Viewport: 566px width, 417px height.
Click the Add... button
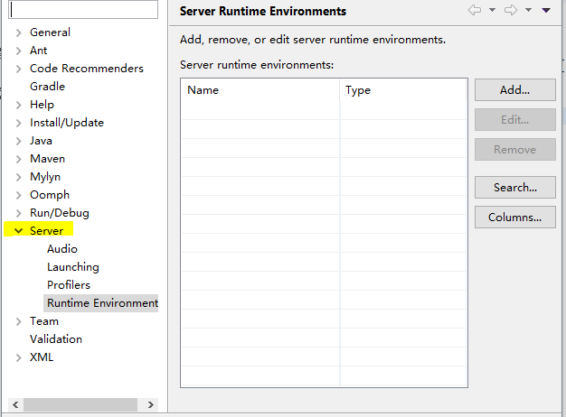coord(514,90)
